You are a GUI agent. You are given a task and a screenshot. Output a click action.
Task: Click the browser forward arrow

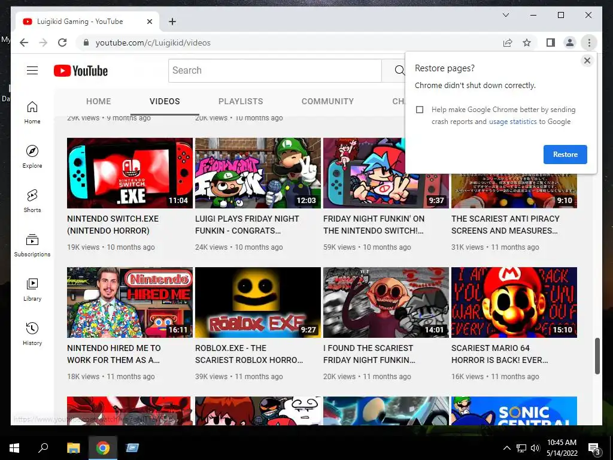click(x=43, y=43)
